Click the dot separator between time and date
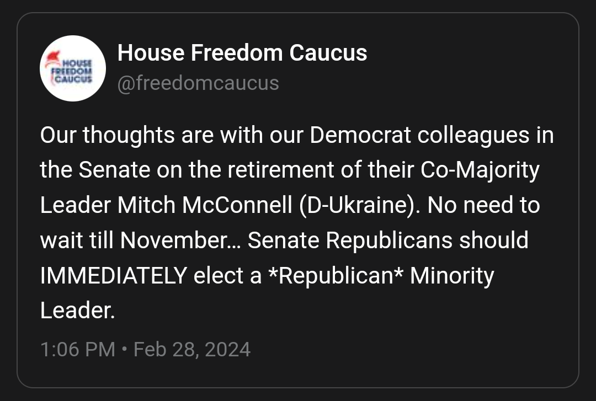Image resolution: width=596 pixels, height=401 pixels. [124, 349]
